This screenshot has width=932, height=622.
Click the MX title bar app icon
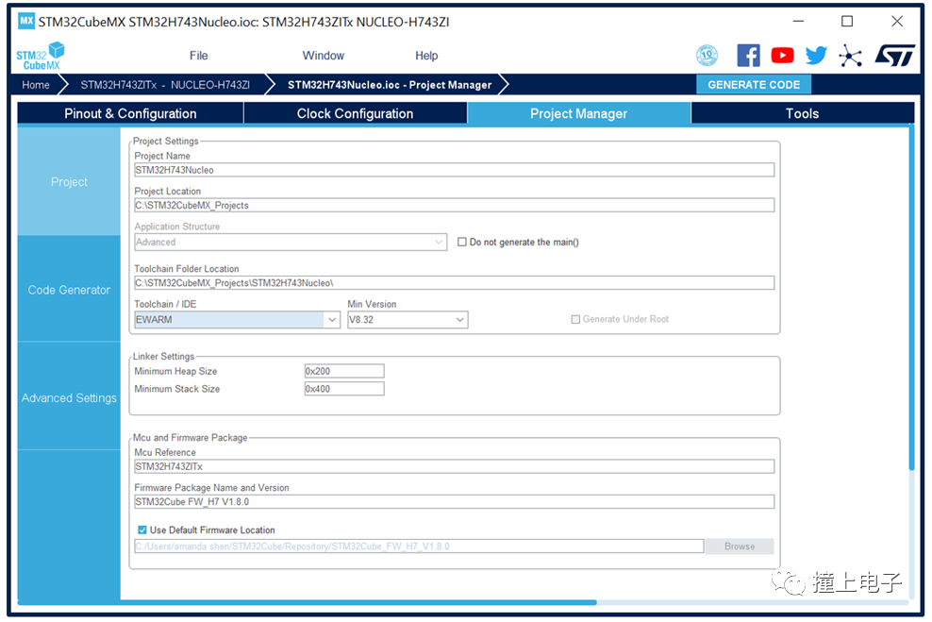pos(26,22)
